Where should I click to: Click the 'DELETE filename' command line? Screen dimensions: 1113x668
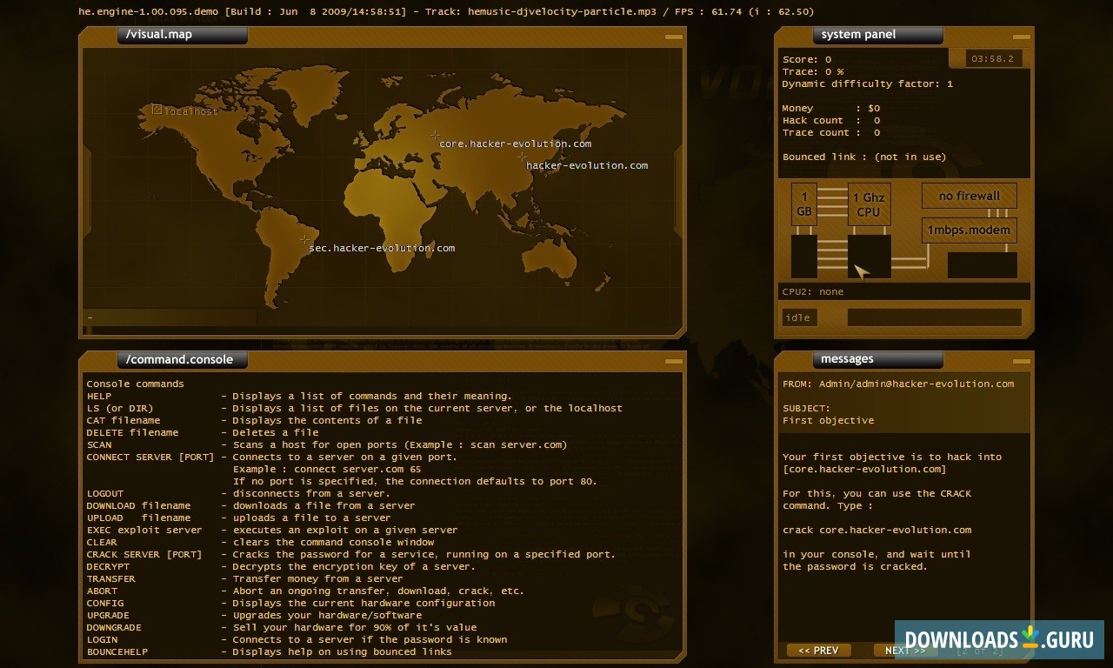click(203, 432)
